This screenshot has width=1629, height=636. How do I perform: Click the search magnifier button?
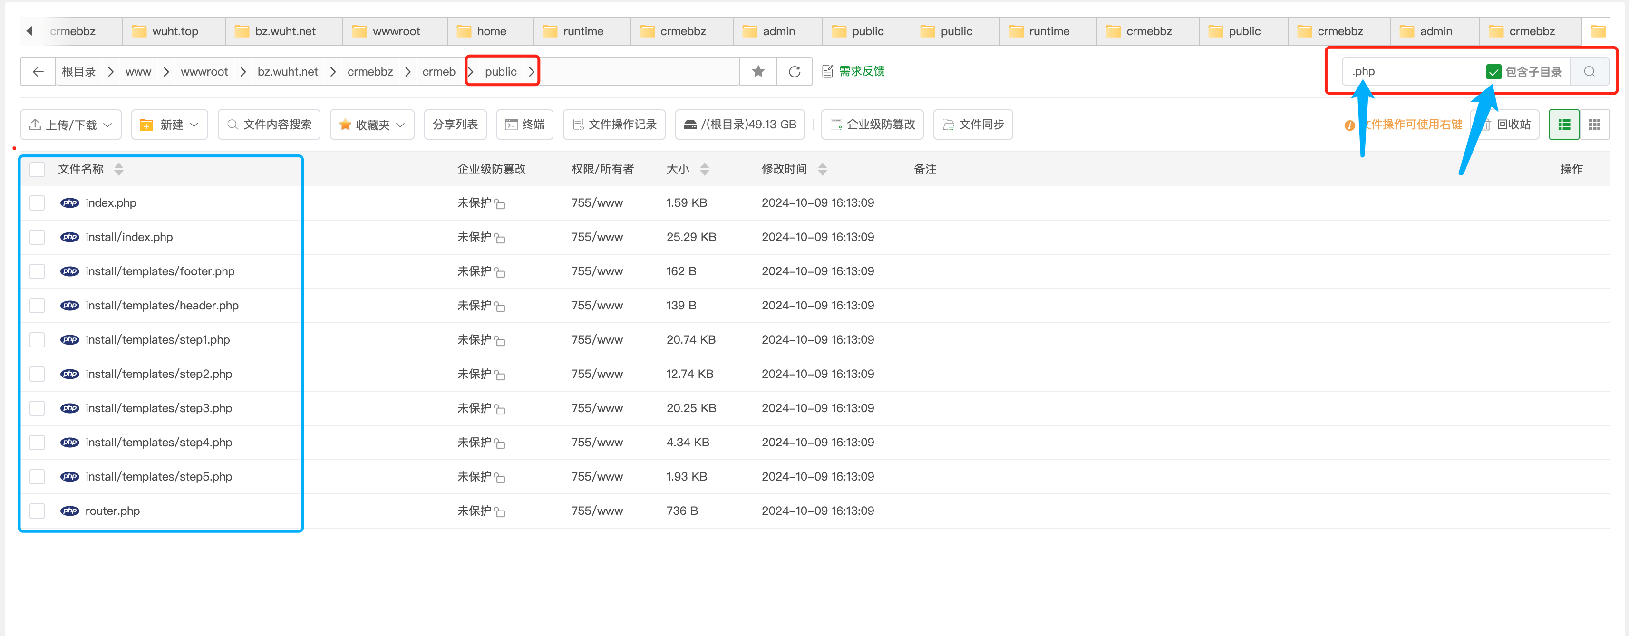[x=1589, y=71]
